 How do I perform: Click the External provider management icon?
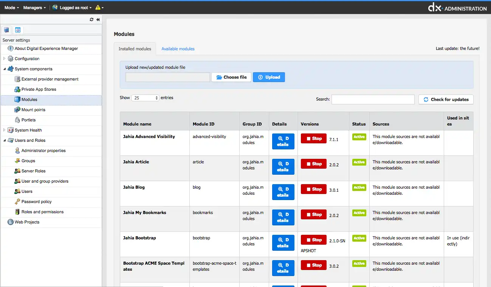coord(17,79)
